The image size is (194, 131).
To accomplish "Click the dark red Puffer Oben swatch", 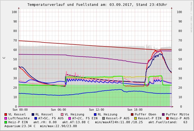I will coord(132,114).
